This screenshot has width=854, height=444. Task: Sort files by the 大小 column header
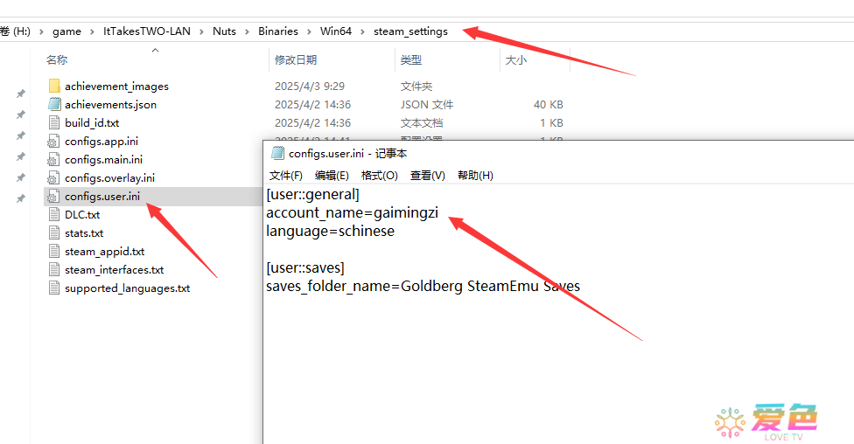515,59
